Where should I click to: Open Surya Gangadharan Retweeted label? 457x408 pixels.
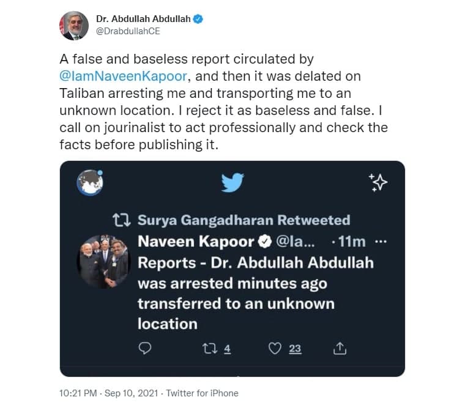click(x=244, y=220)
